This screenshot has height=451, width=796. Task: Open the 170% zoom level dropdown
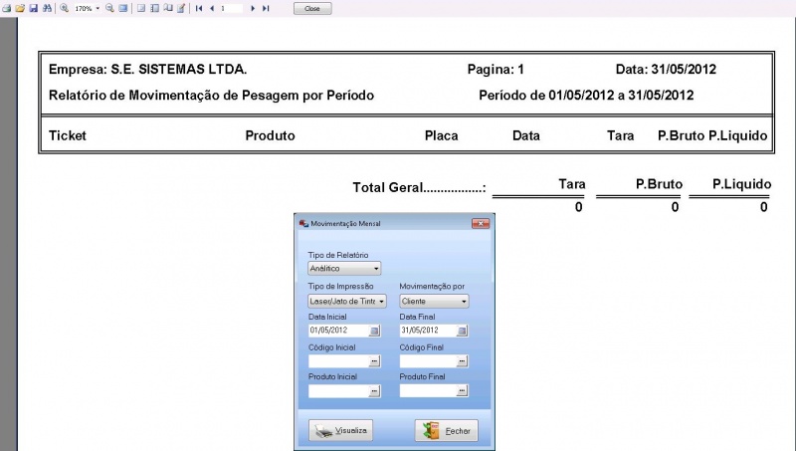point(98,8)
